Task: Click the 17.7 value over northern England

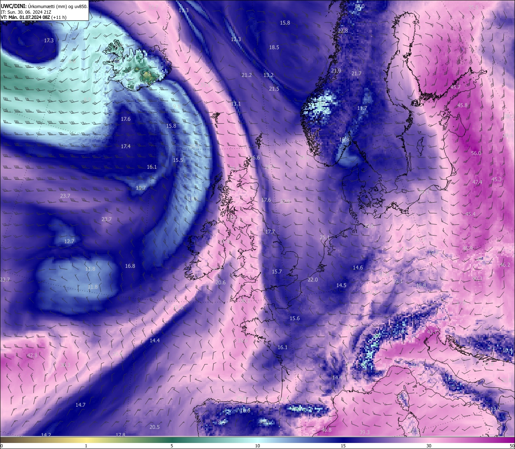Action: [270, 232]
